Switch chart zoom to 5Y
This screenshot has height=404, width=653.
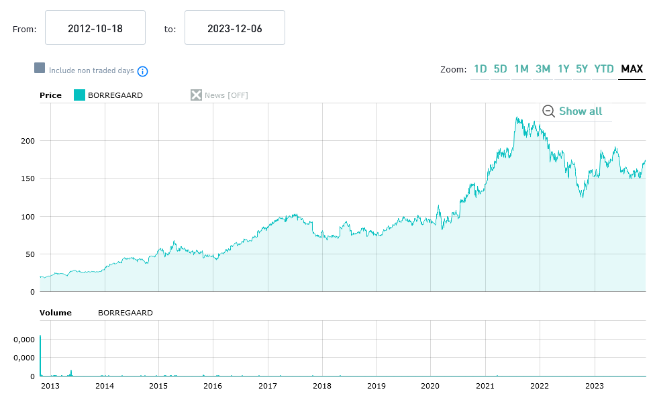(582, 69)
